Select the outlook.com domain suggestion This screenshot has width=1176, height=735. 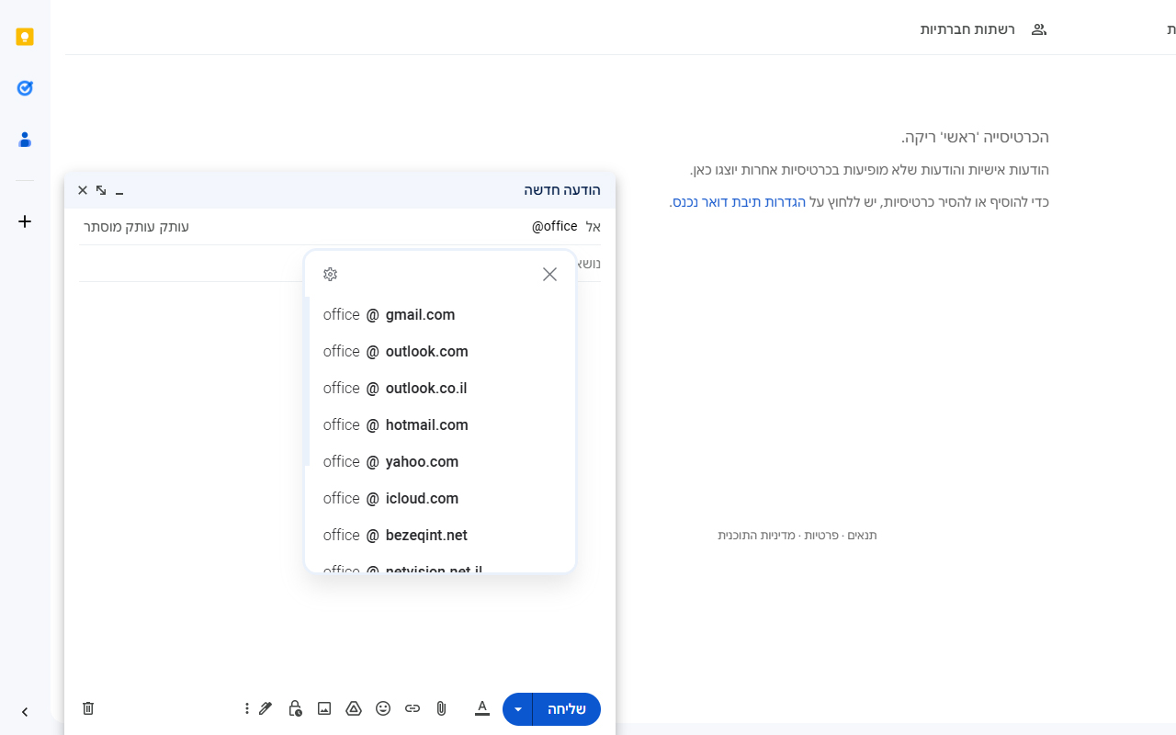[x=395, y=351]
